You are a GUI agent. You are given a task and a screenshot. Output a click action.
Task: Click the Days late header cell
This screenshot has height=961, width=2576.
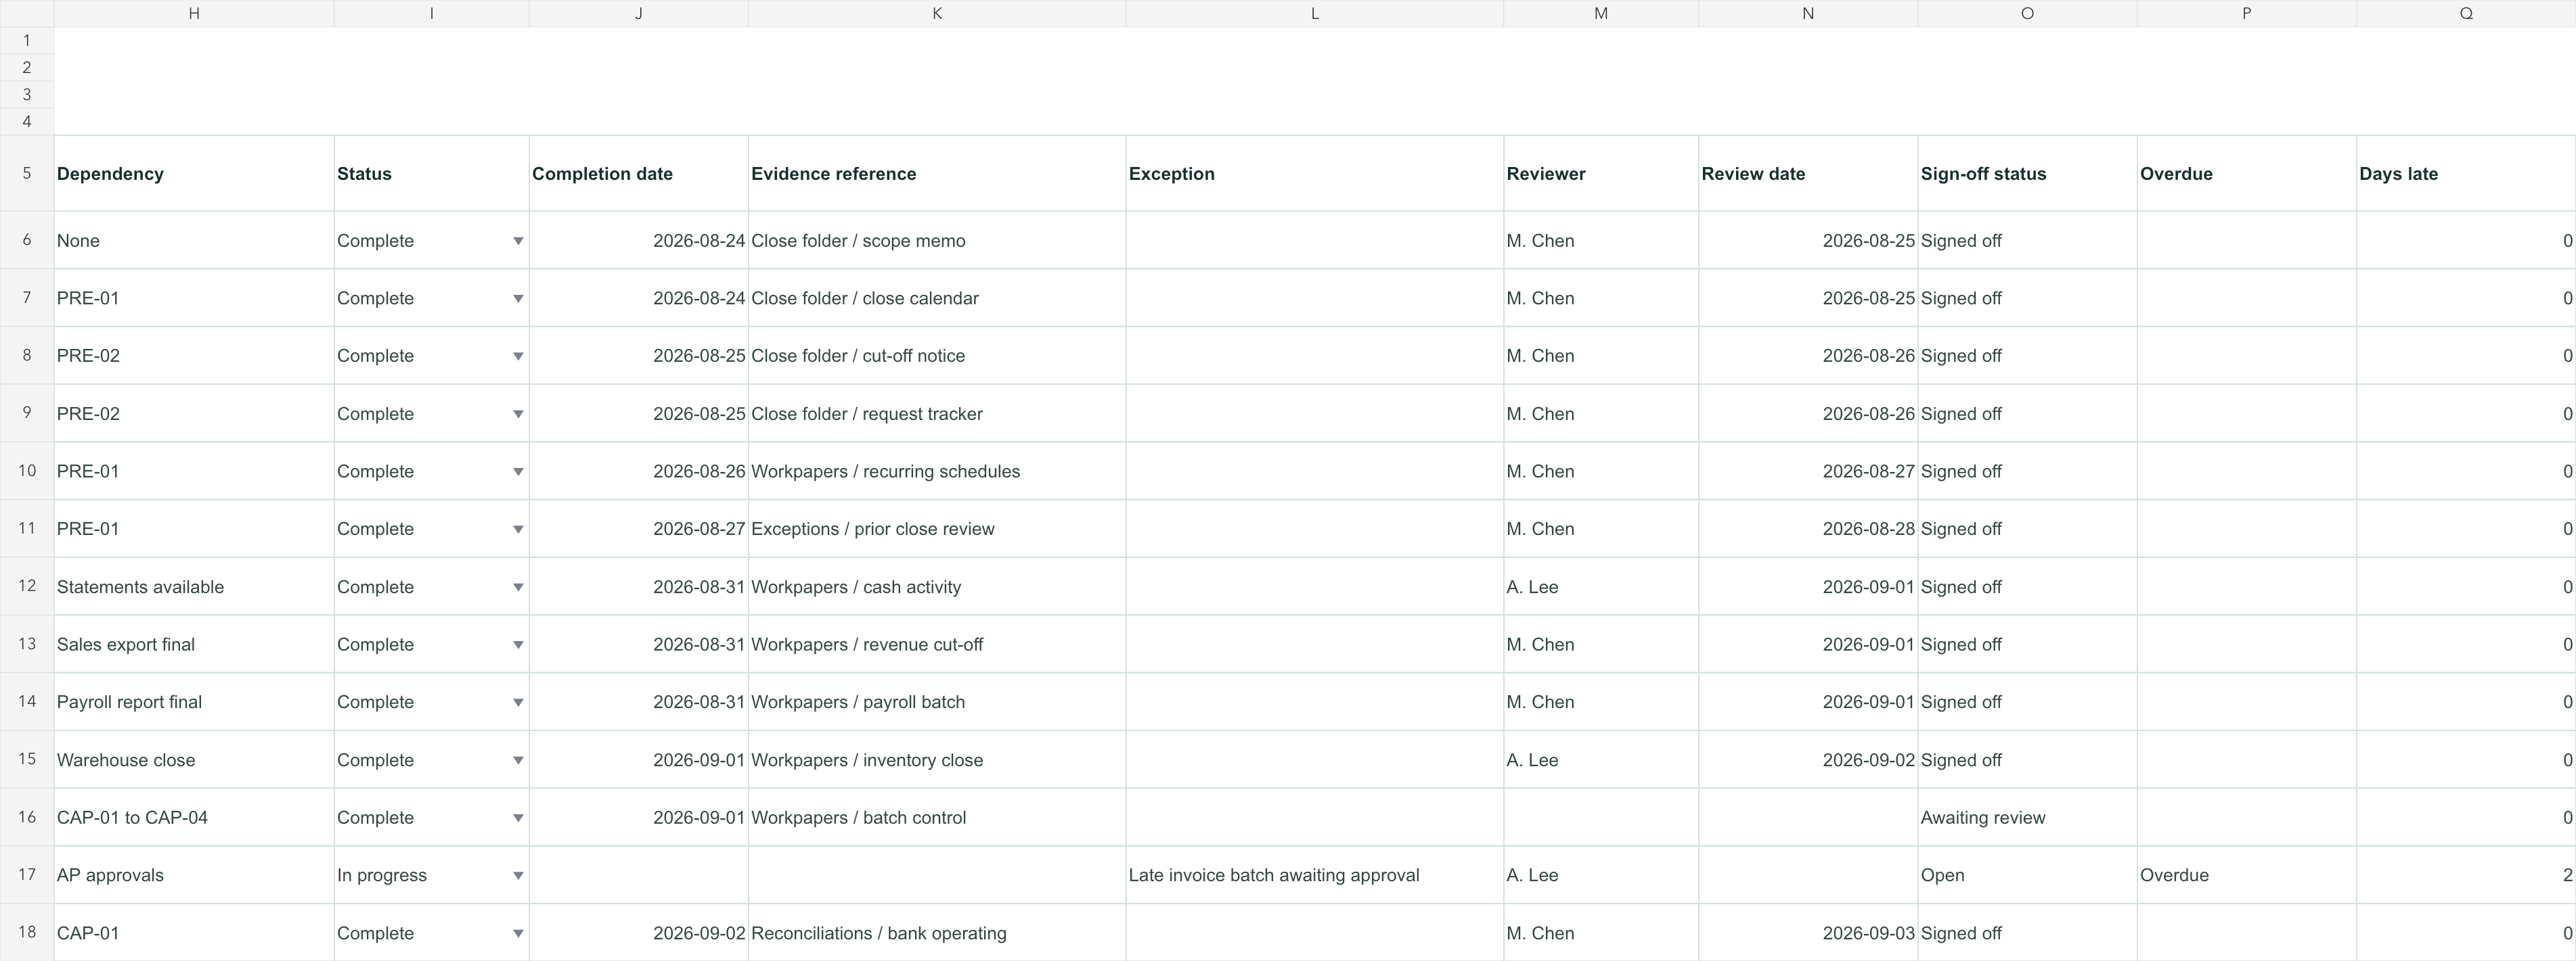[2466, 173]
